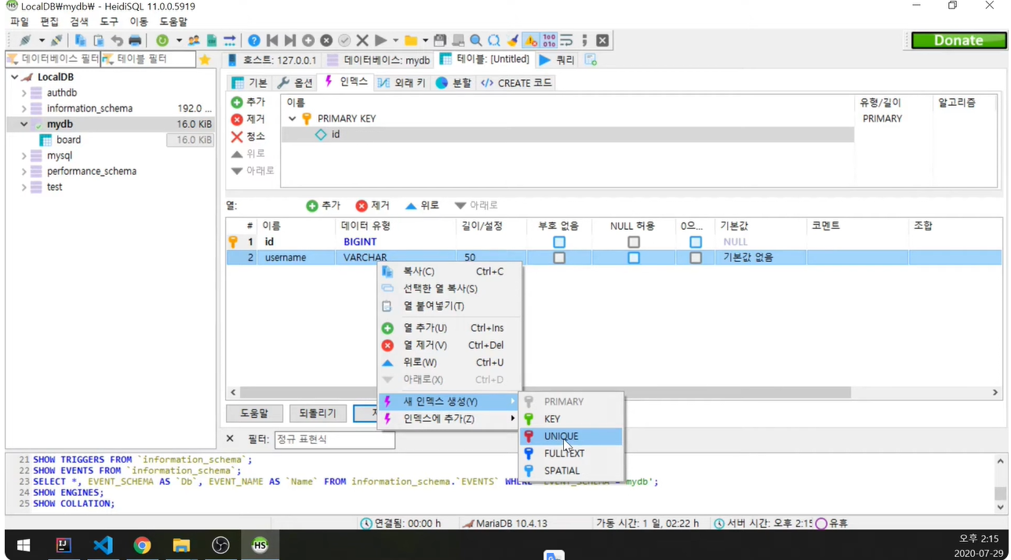
Task: Open the Windows Start menu
Action: pos(24,545)
